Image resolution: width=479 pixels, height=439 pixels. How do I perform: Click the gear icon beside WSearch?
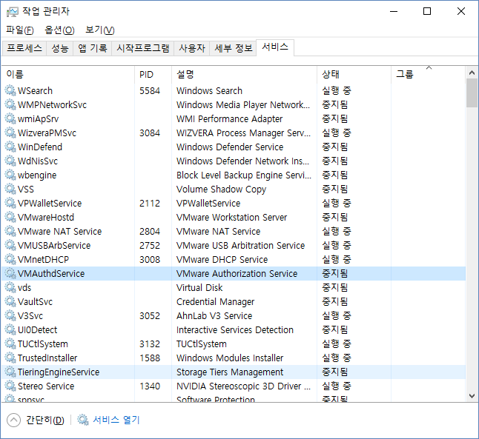pos(10,90)
